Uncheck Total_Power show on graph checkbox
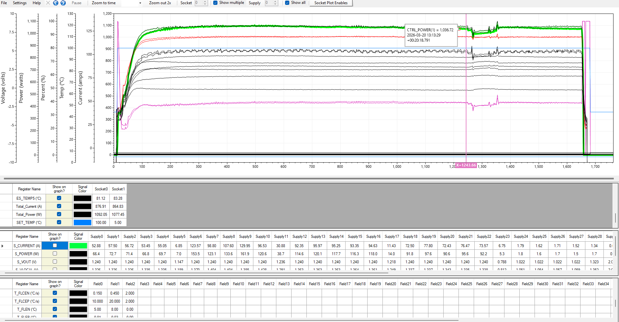This screenshot has width=619, height=322. coord(59,214)
